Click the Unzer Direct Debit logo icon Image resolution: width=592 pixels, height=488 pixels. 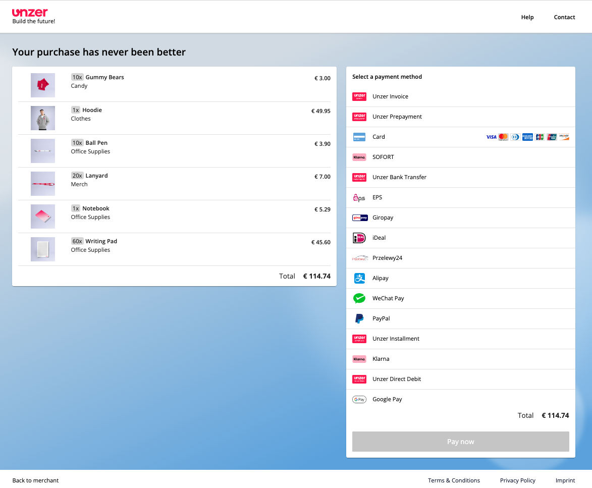[359, 379]
